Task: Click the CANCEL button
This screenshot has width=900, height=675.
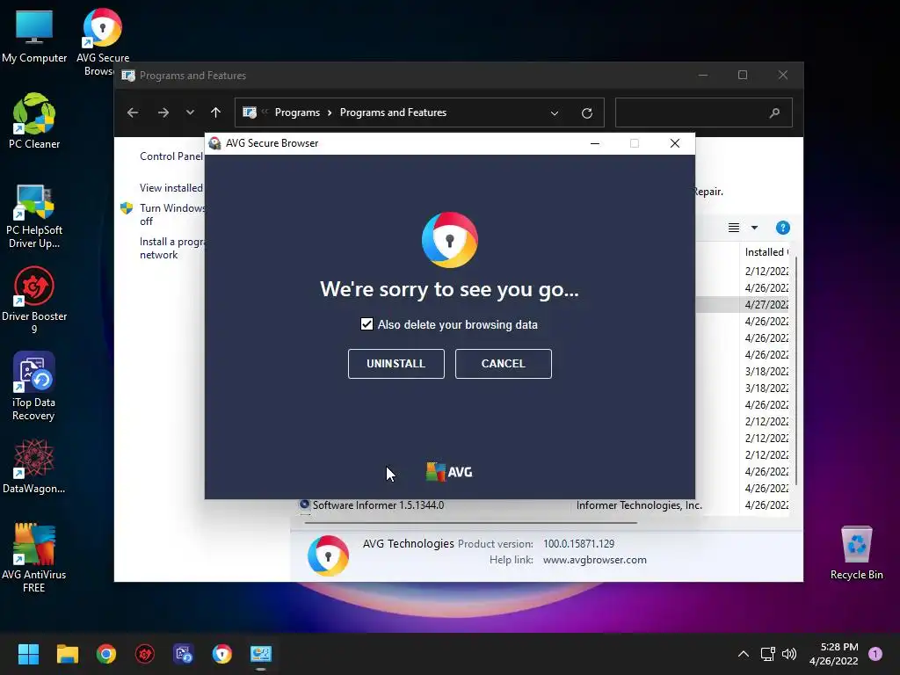Action: click(503, 363)
